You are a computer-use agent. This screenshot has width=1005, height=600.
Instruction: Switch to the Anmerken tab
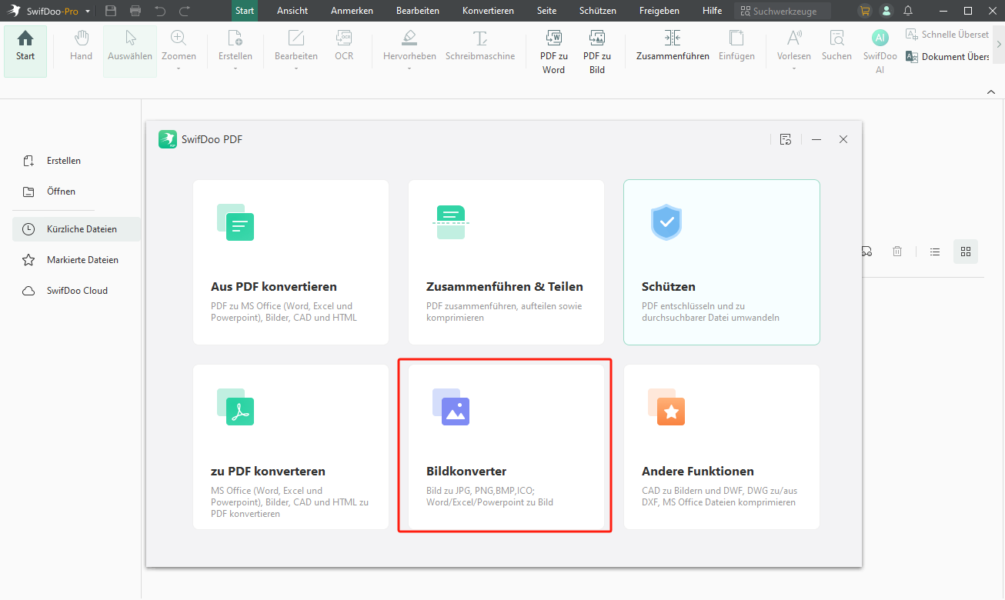tap(352, 11)
